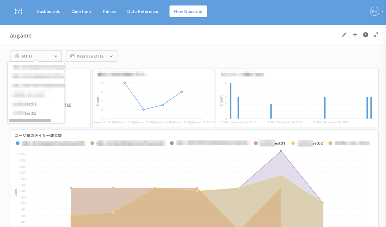
Task: Collapse the AUID filter dropdown arrow
Action: (56, 56)
